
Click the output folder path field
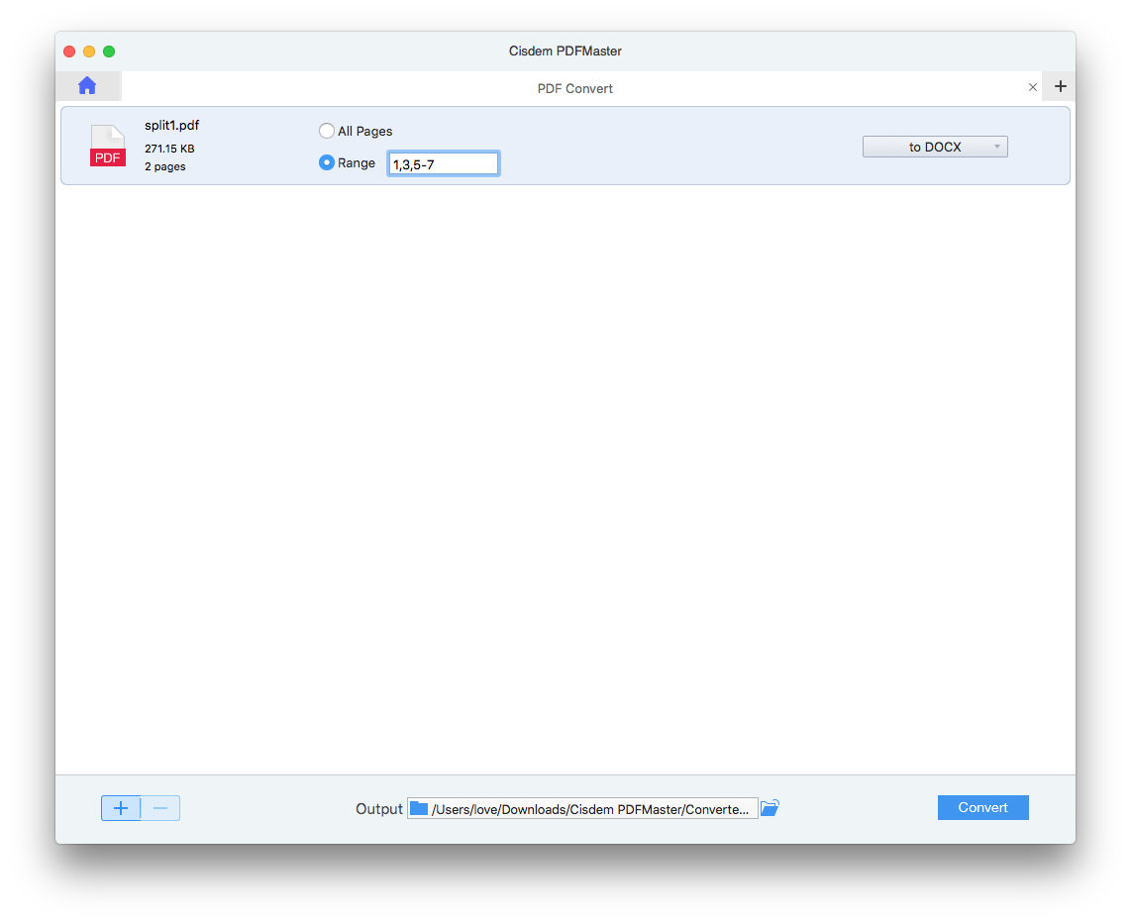coord(582,808)
